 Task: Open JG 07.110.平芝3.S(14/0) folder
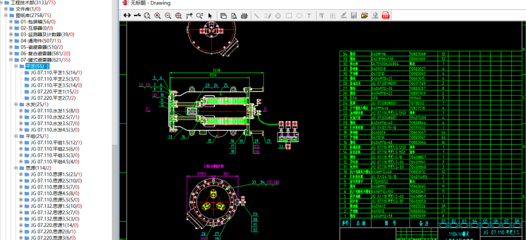[56, 86]
